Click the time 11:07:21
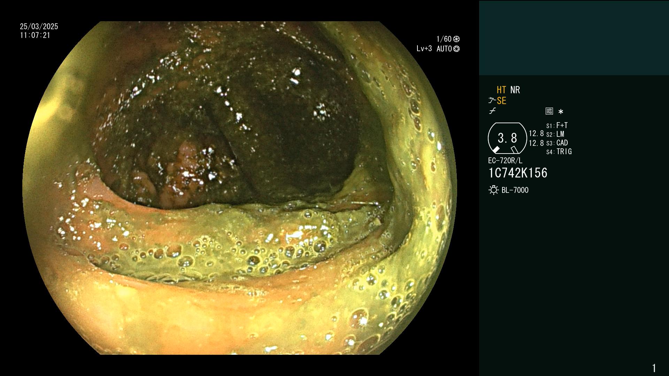Viewport: 669px width, 376px height. tap(35, 35)
